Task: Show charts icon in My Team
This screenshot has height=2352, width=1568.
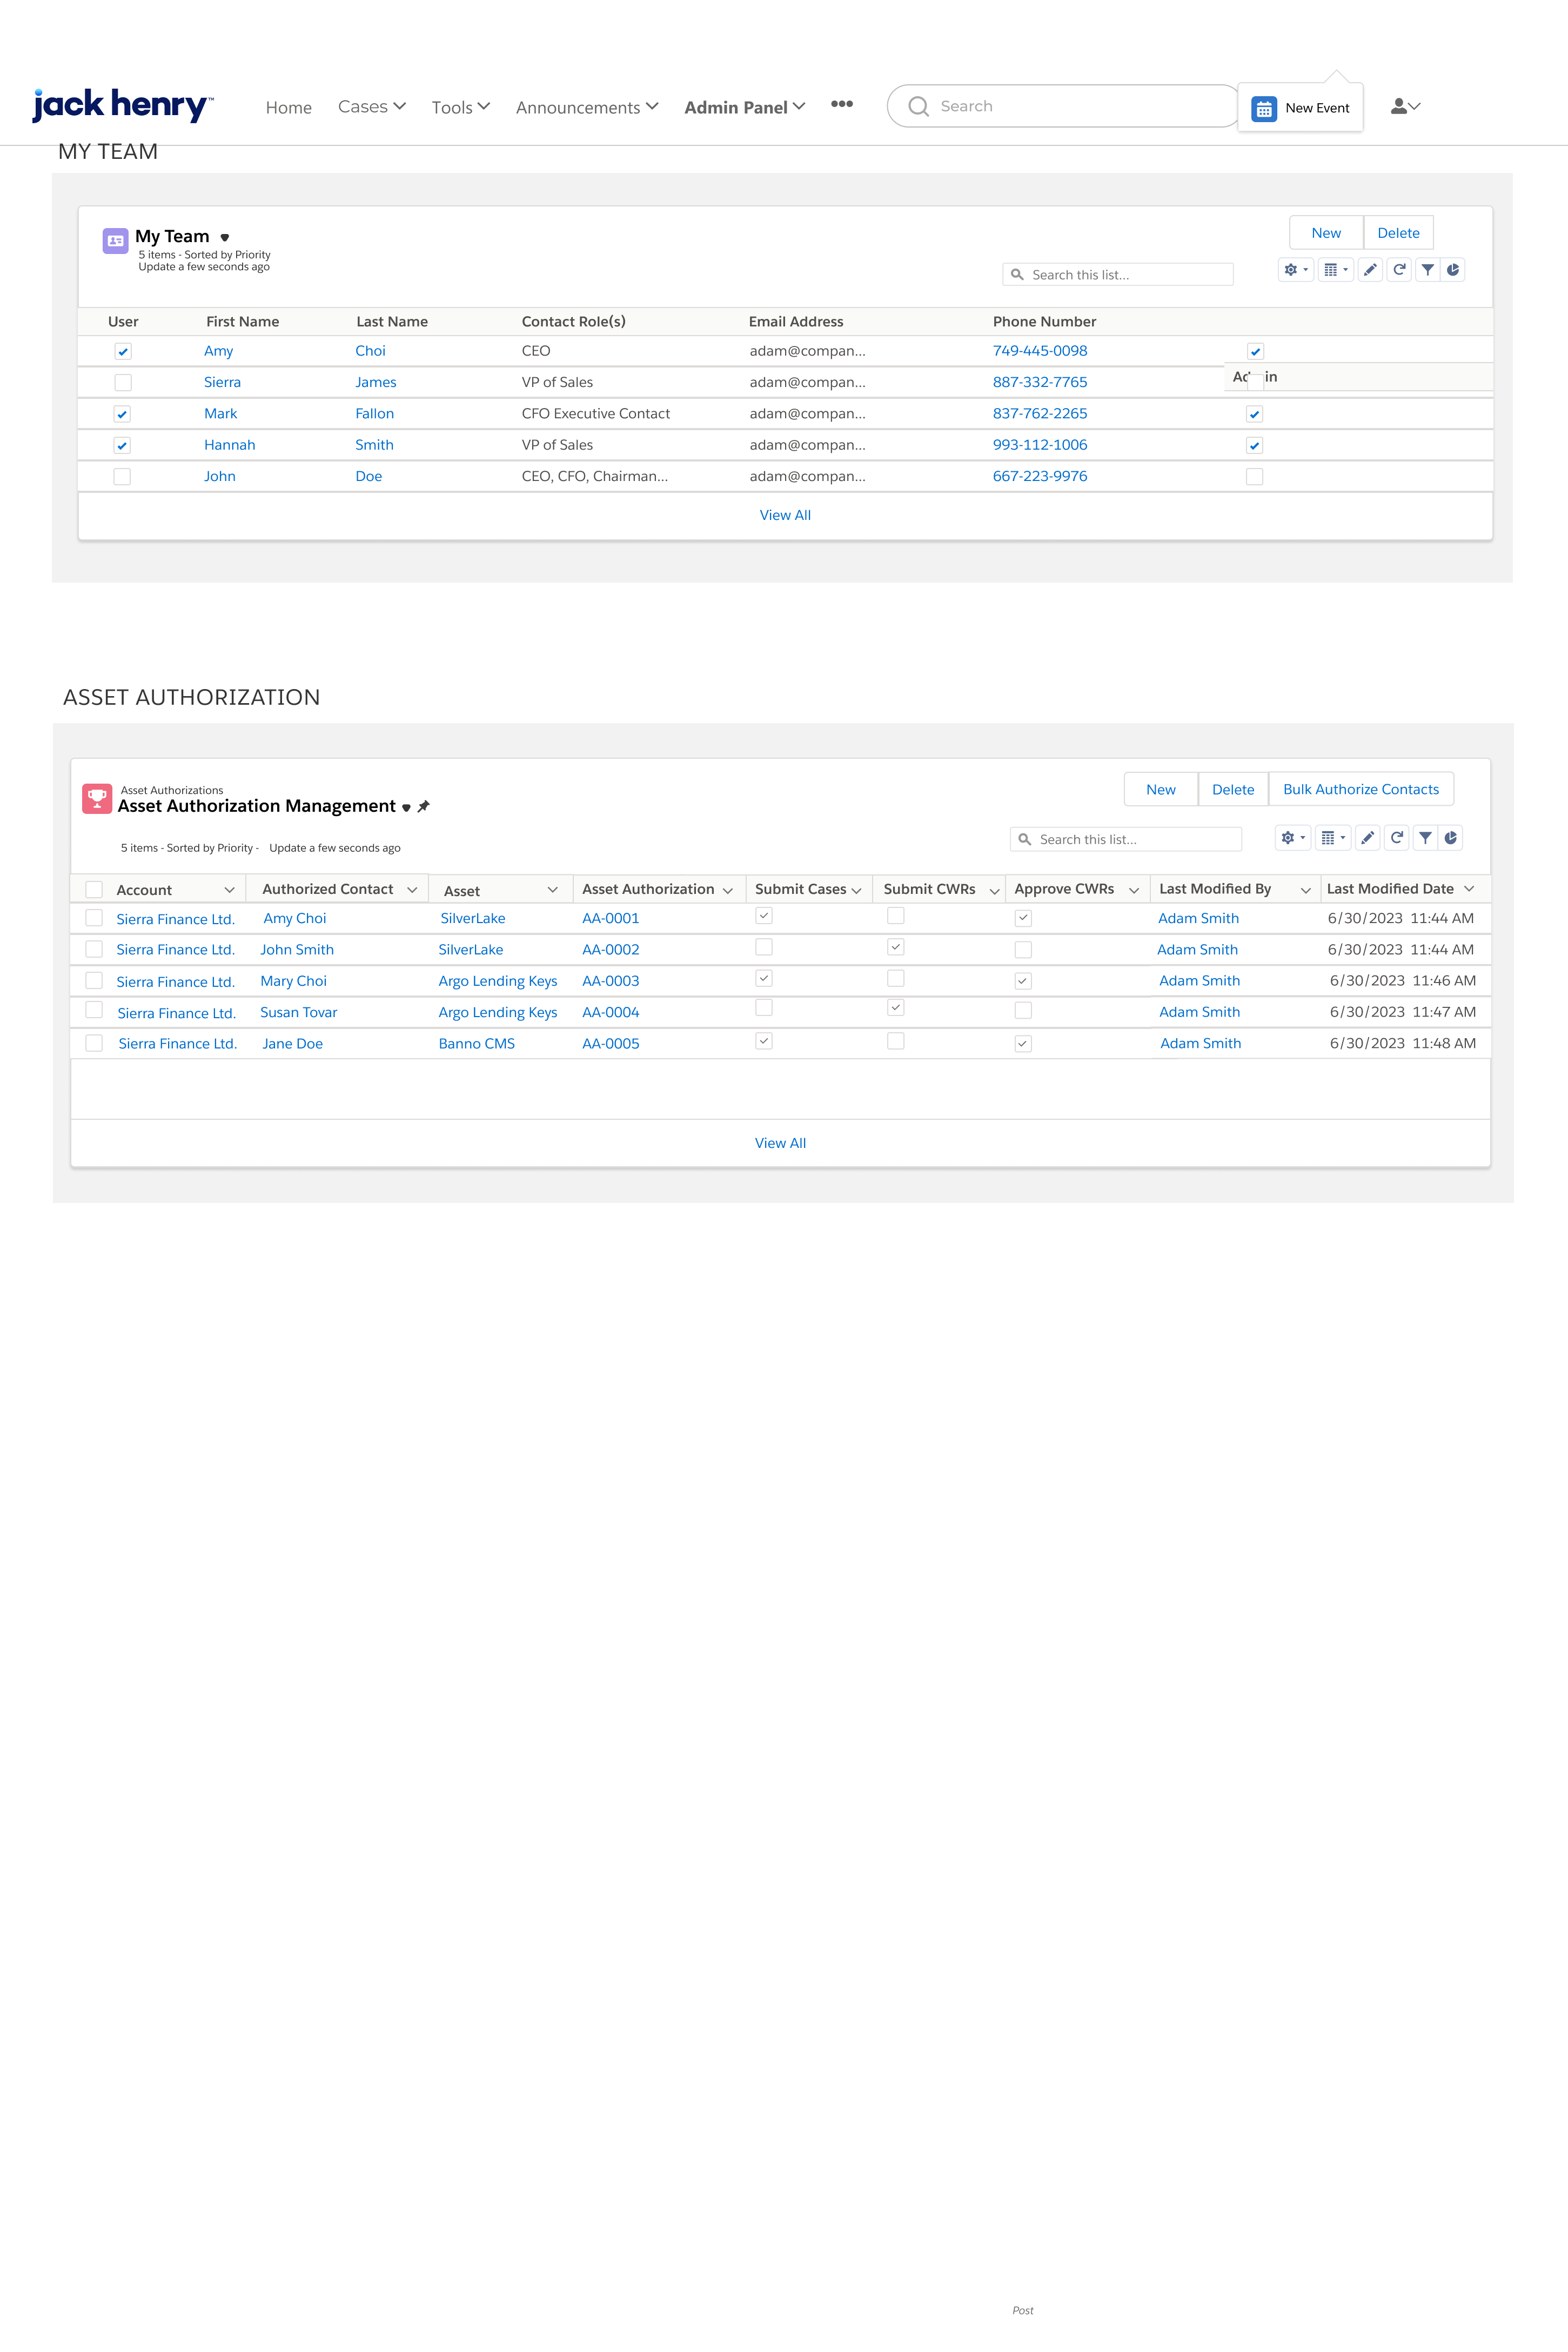Action: point(1453,270)
